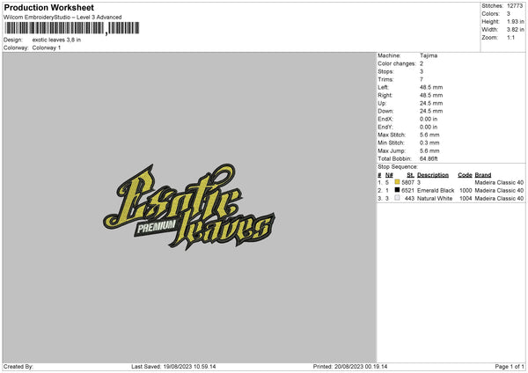
Task: Click the Height value 1.93 in
Action: click(515, 21)
